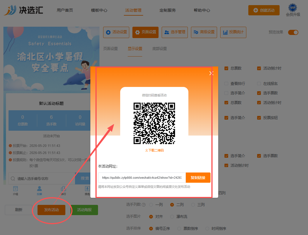Select 二列 for 选手列数
Image resolution: width=308 pixels, height=235 pixels.
click(x=172, y=205)
